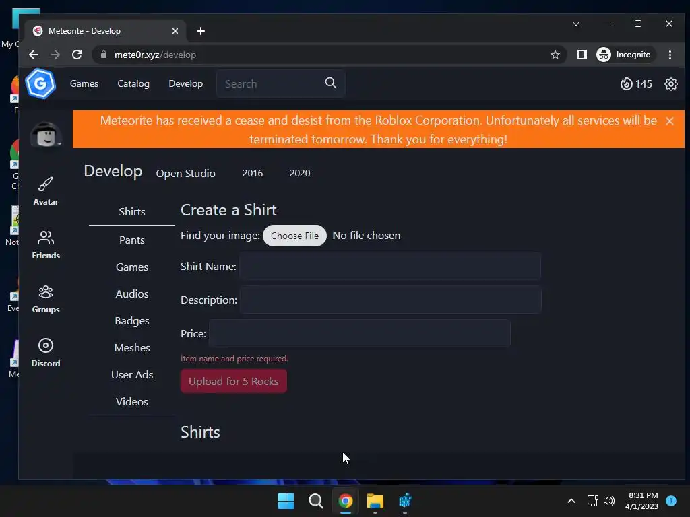Viewport: 690px width, 517px height.
Task: Click the tab search chevron
Action: (x=576, y=24)
